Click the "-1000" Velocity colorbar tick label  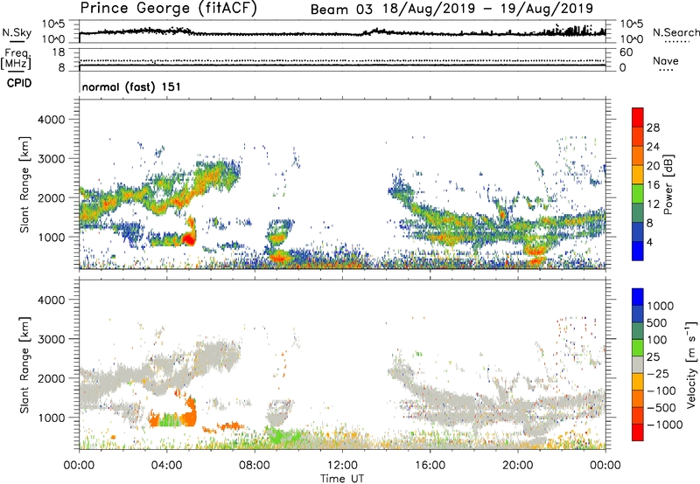click(x=665, y=425)
